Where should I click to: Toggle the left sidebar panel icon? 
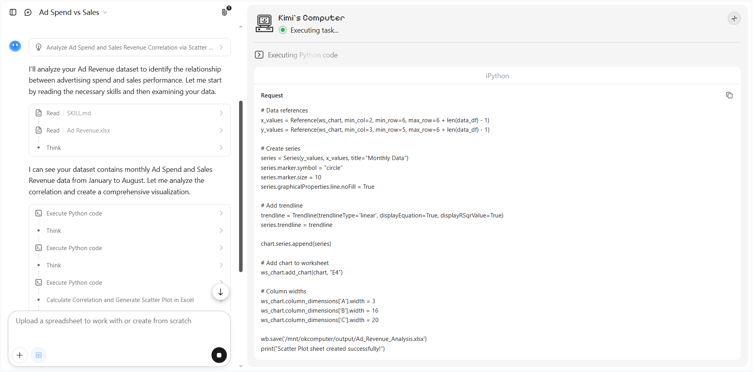coord(13,12)
